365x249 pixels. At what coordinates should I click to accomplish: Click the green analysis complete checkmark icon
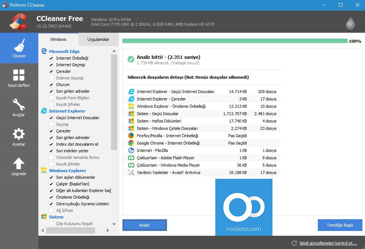(131, 59)
